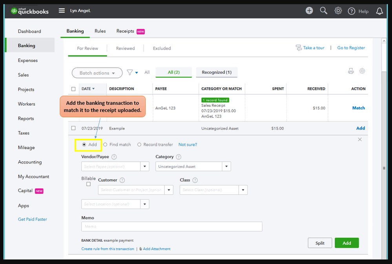This screenshot has width=392, height=264.
Task: Open Sales in the sidebar
Action: (23, 75)
